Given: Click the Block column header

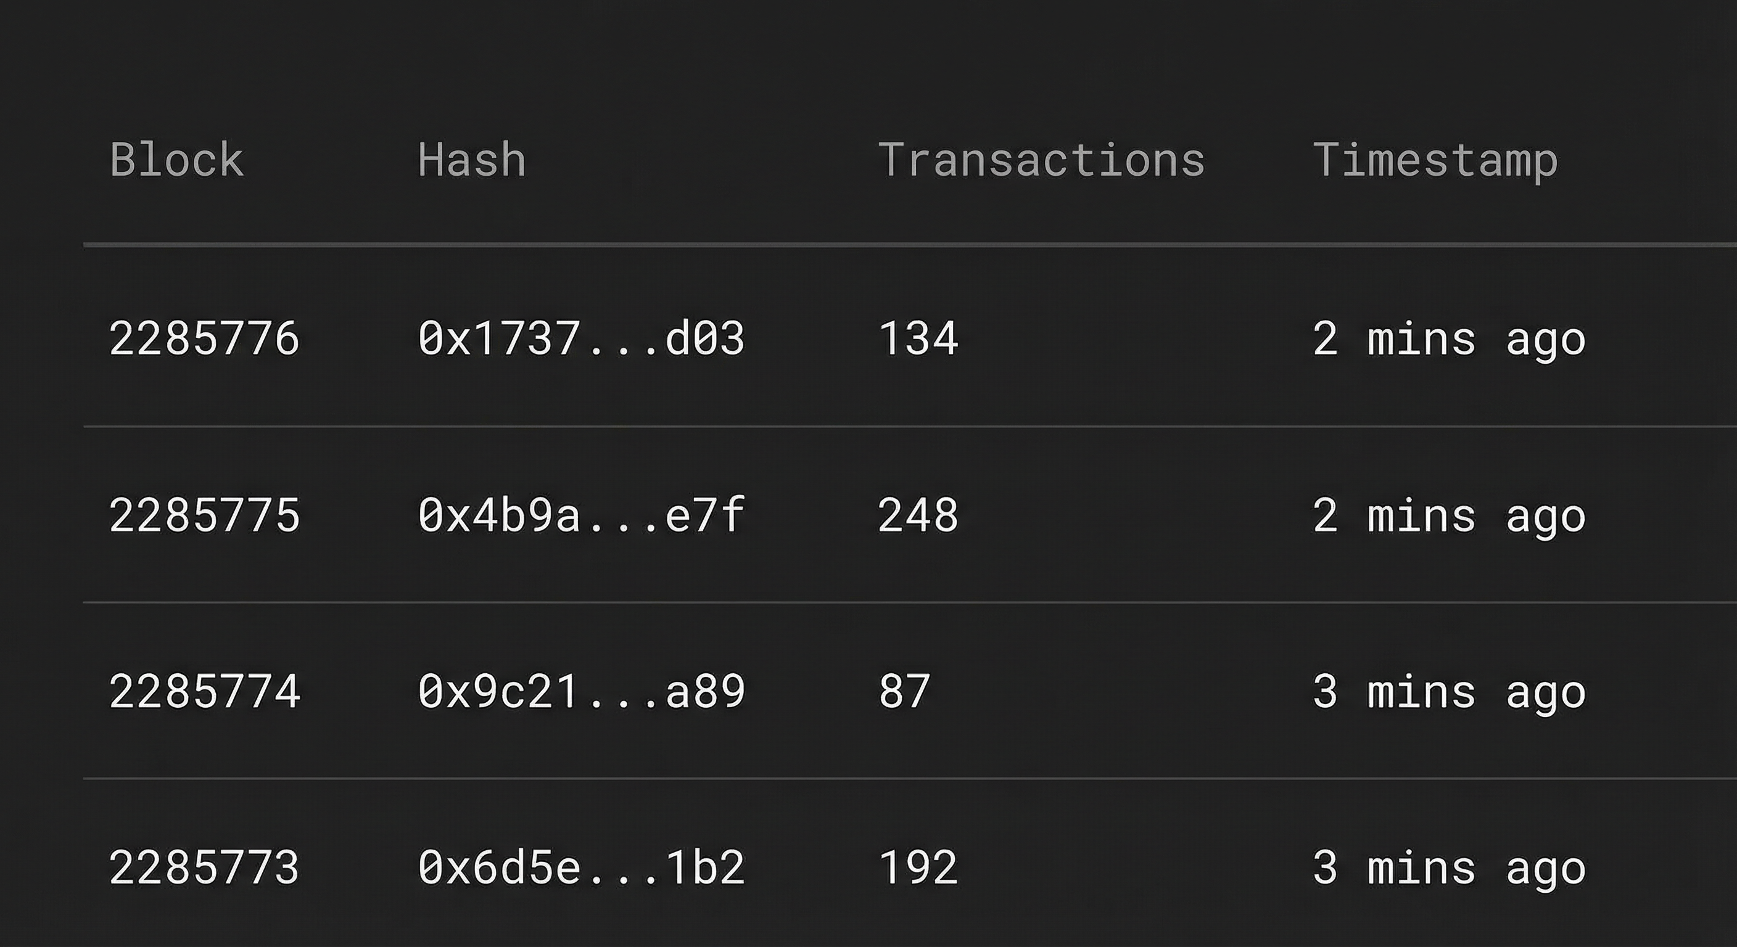Looking at the screenshot, I should pyautogui.click(x=176, y=160).
